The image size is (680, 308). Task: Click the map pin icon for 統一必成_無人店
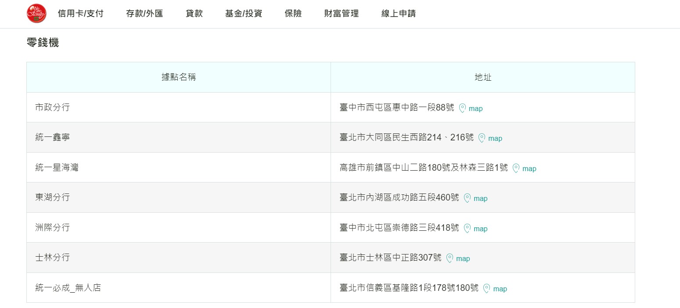pyautogui.click(x=486, y=289)
